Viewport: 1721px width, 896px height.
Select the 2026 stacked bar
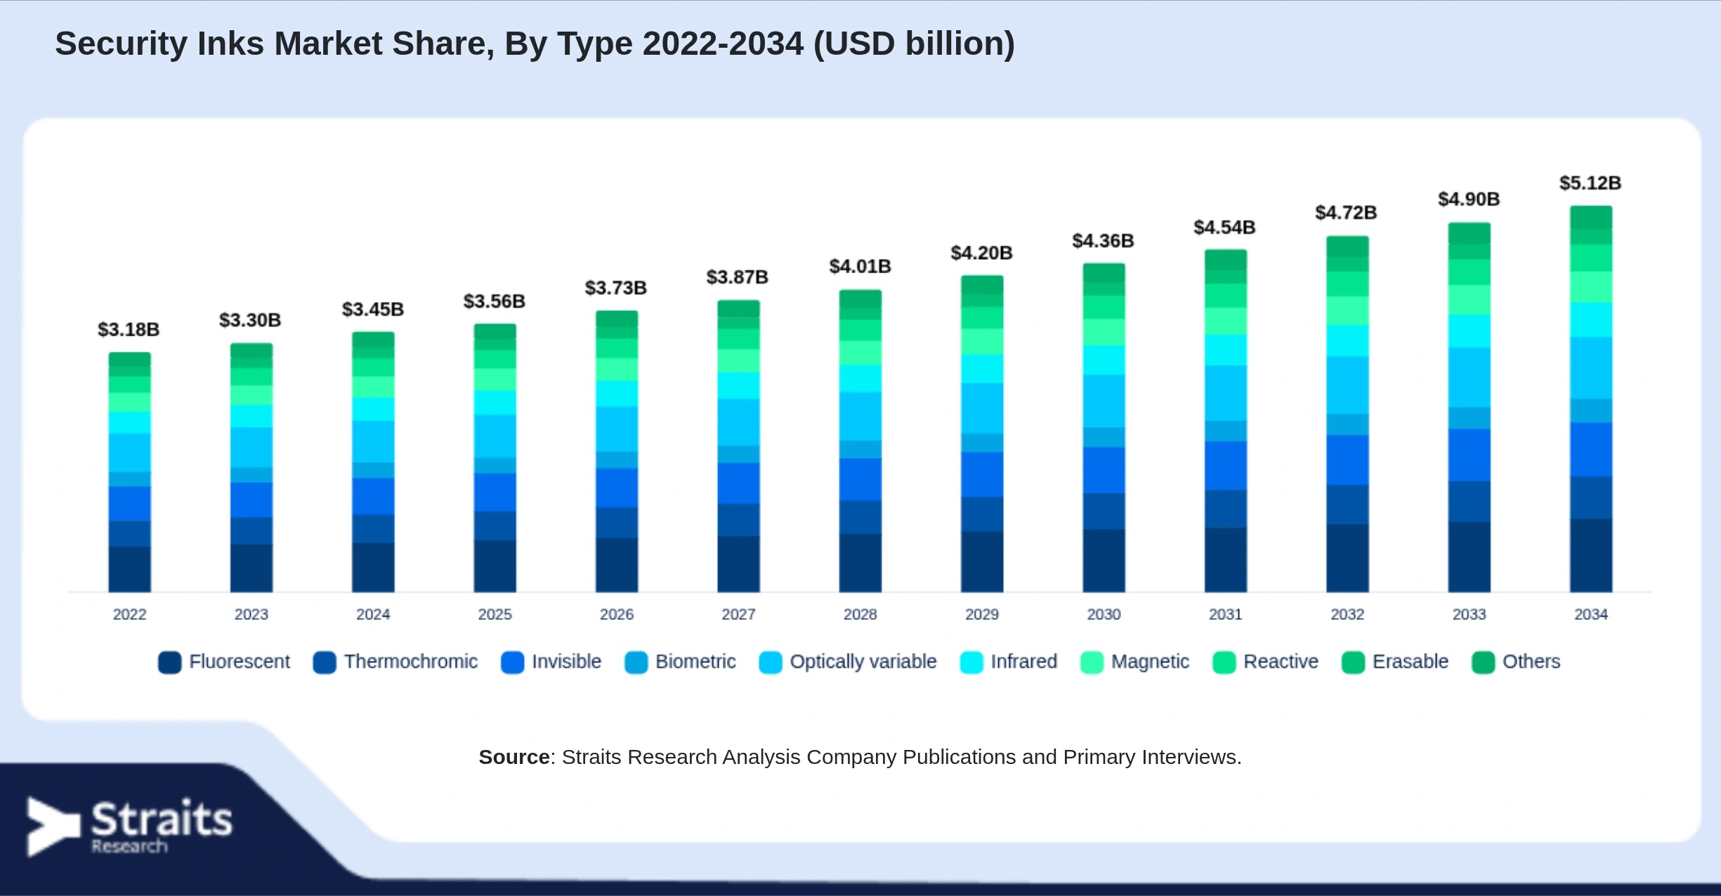617,452
